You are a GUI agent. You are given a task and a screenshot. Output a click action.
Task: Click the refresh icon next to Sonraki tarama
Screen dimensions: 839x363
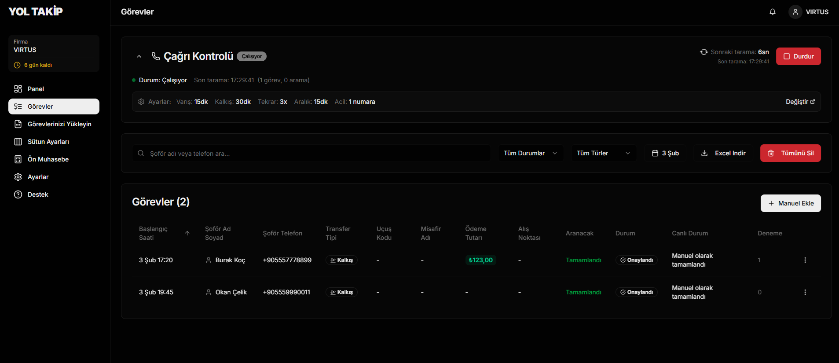704,52
